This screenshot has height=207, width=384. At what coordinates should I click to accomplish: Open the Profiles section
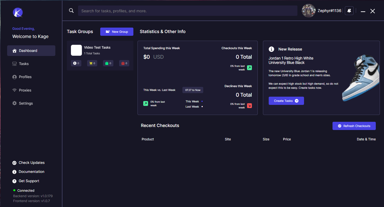point(25,77)
